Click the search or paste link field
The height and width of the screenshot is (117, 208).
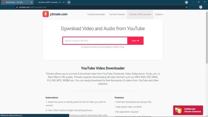(95, 41)
